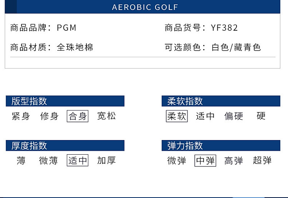
Task: Choose the 超弹 elasticity option
Action: click(x=262, y=160)
